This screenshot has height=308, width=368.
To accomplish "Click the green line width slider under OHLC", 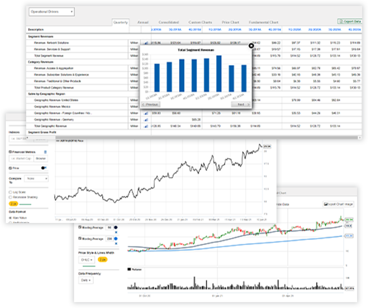I will (x=89, y=267).
